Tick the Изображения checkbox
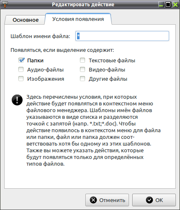This screenshot has width=180, height=210. pos(21,79)
